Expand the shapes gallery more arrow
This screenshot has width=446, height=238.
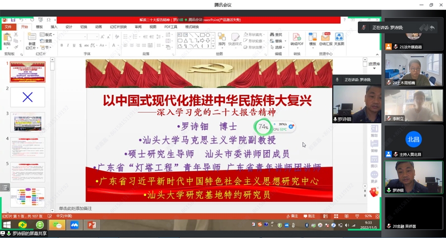[x=213, y=47]
